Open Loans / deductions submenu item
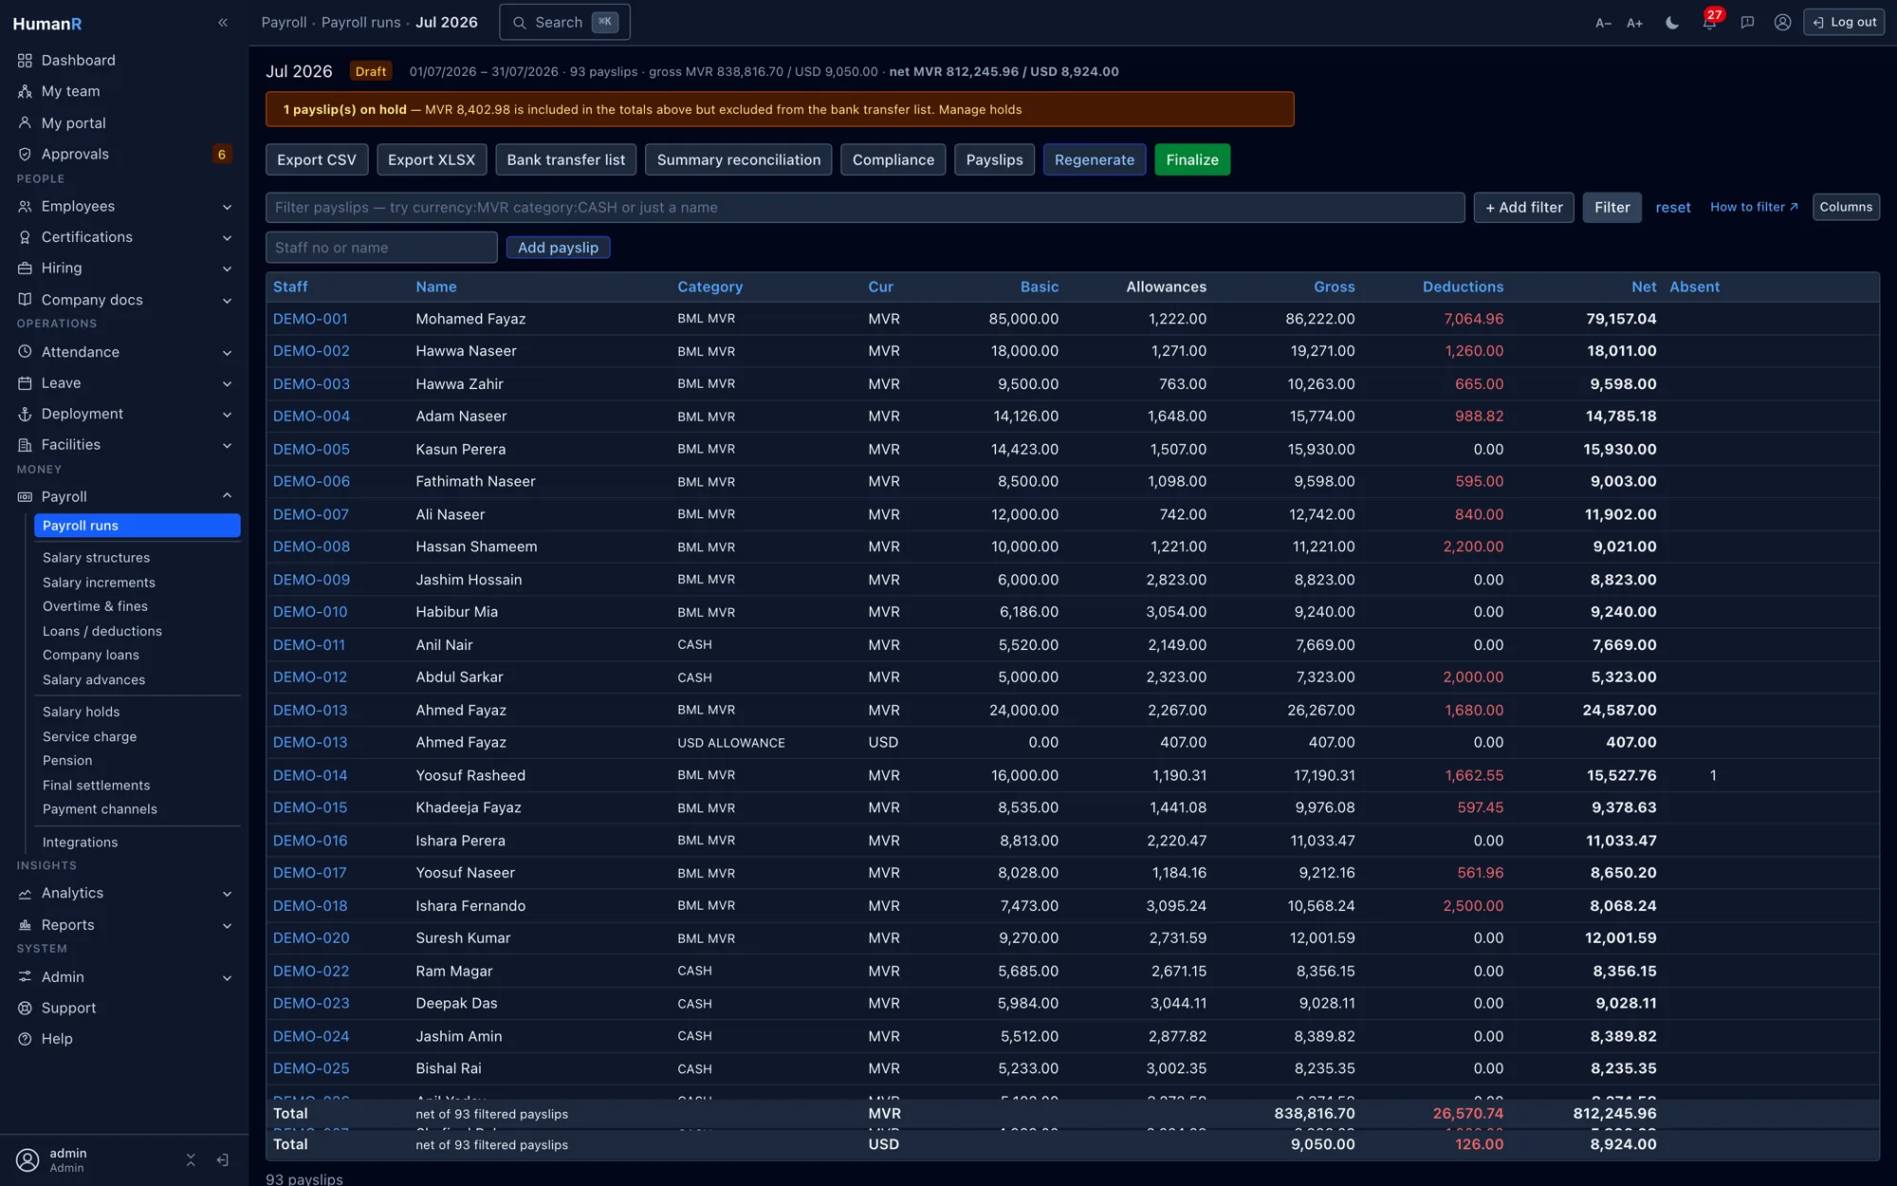Screen dimensions: 1897x1186 coord(102,631)
